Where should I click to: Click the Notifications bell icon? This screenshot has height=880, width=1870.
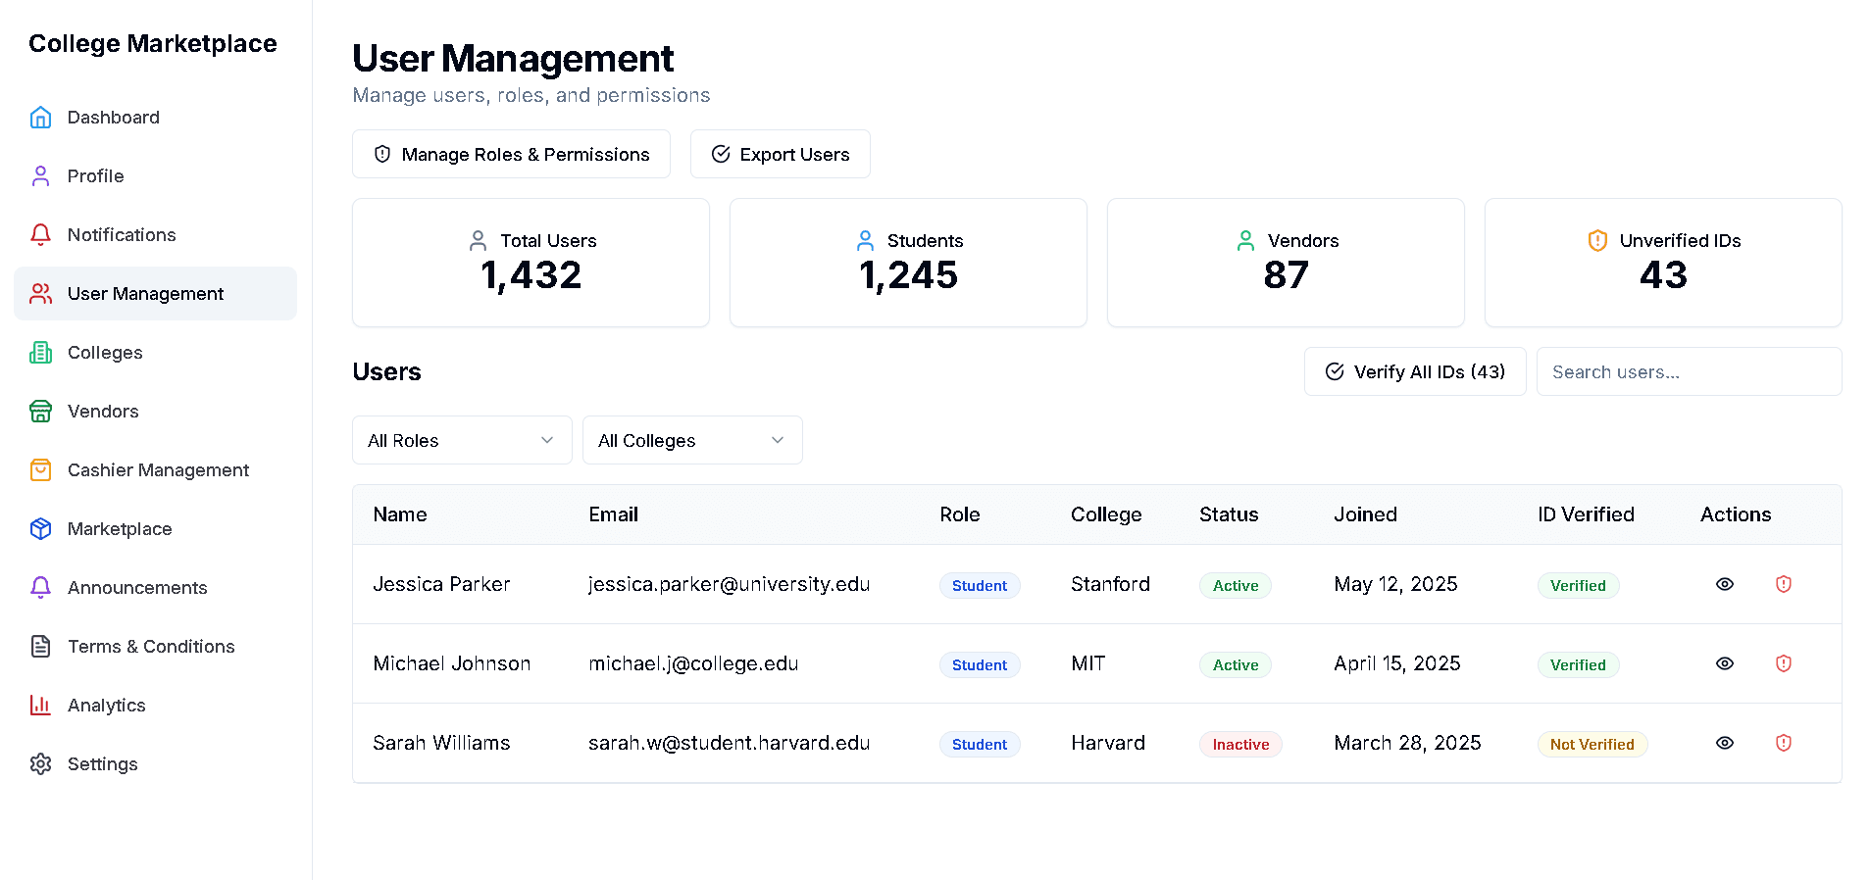coord(40,235)
